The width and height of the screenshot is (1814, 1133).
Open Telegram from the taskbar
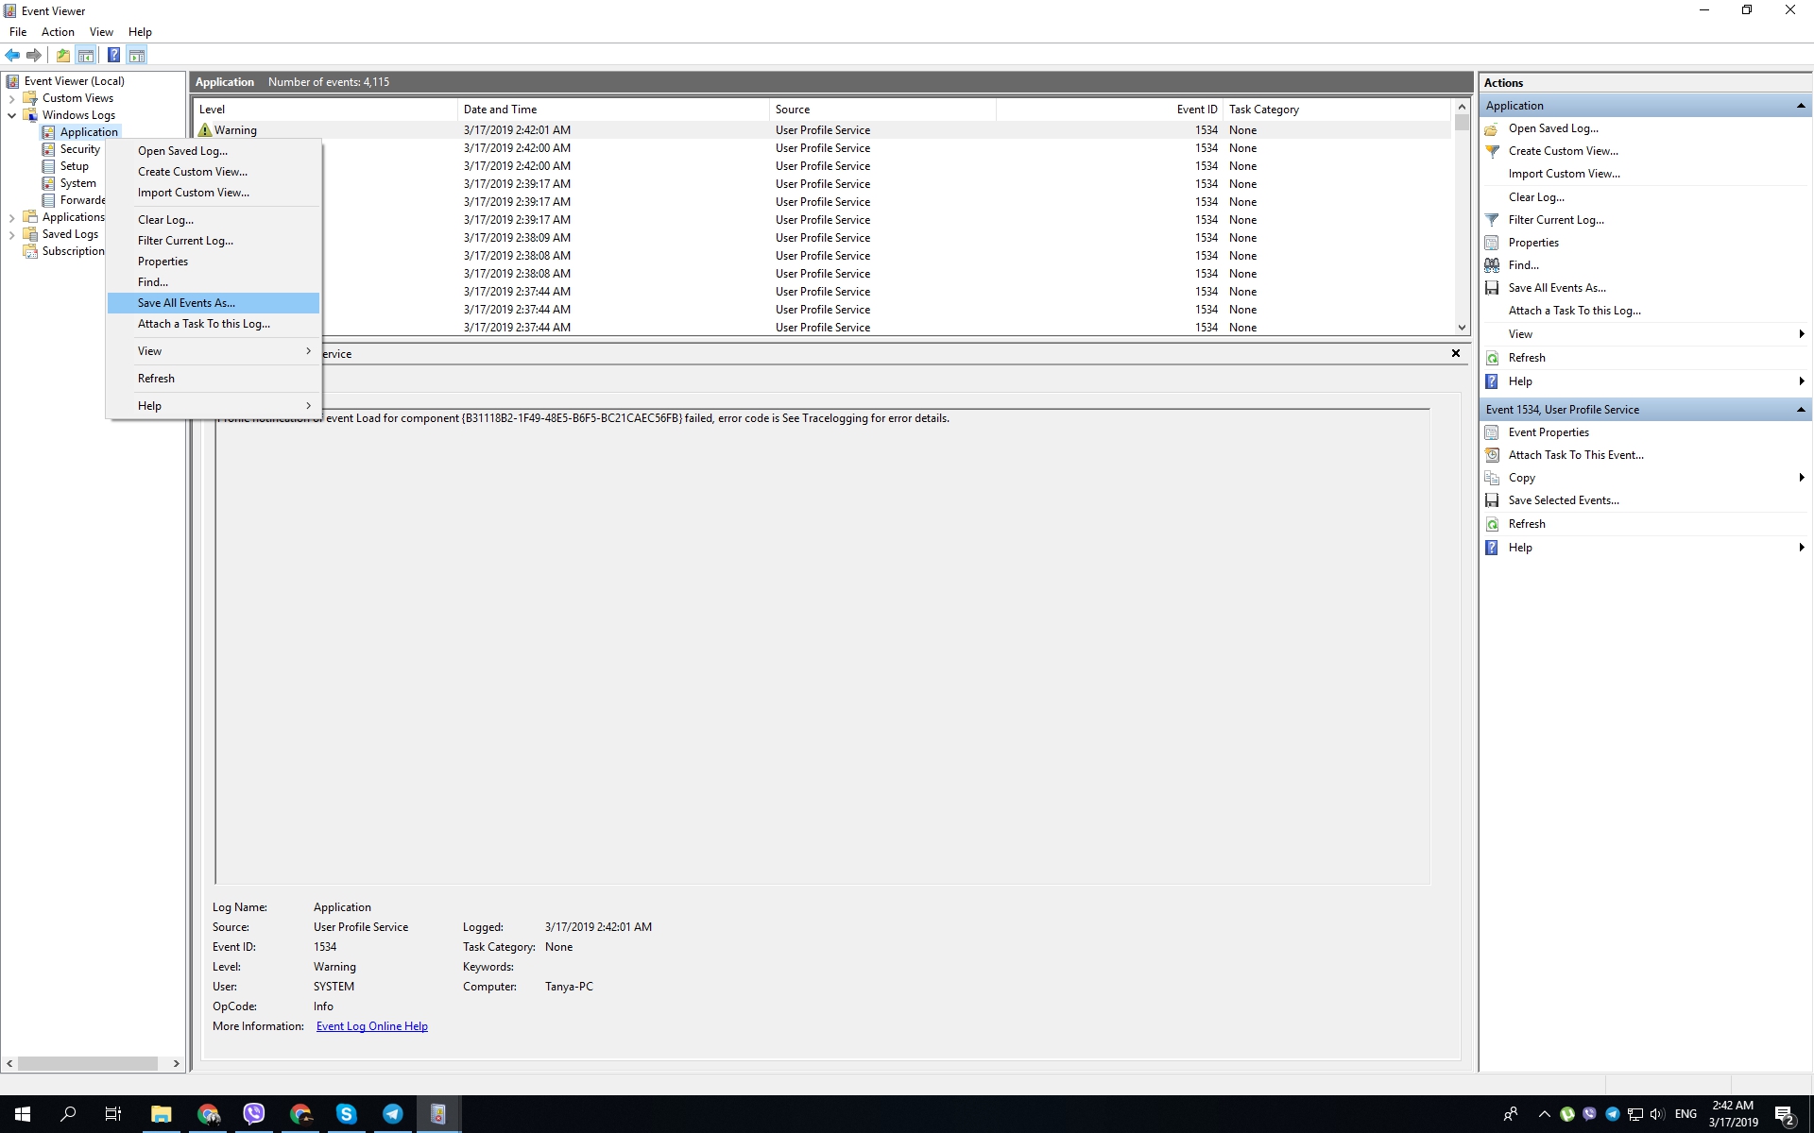(392, 1114)
